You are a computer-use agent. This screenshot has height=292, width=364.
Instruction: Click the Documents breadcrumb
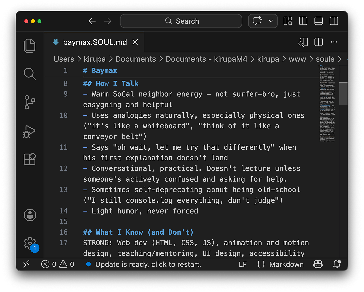[135, 59]
